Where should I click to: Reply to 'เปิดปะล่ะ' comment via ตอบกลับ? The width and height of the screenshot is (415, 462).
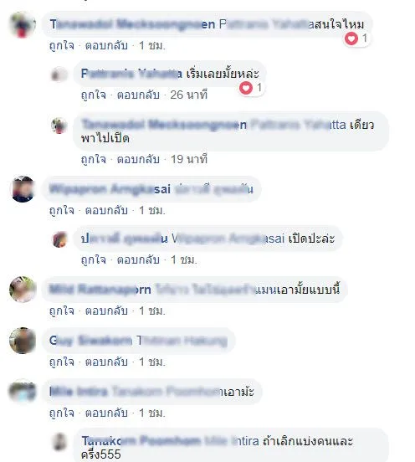click(x=138, y=259)
